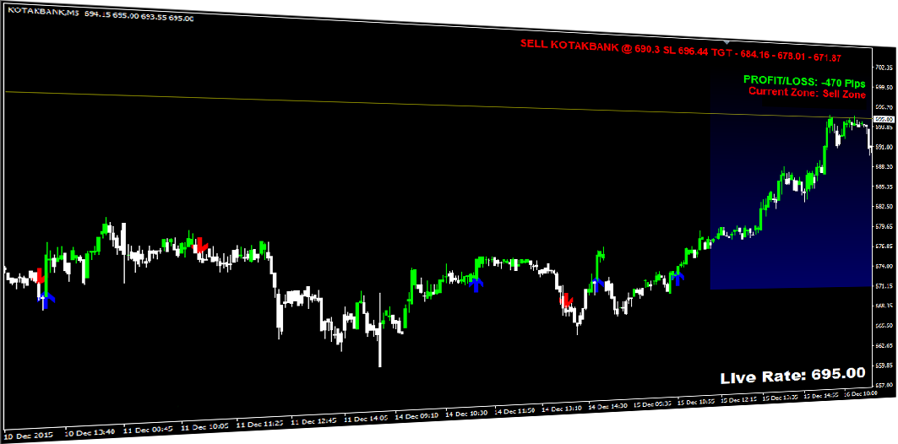The height and width of the screenshot is (444, 898).
Task: Click the 14 Dec 09:10 time axis label
Action: pyautogui.click(x=417, y=415)
